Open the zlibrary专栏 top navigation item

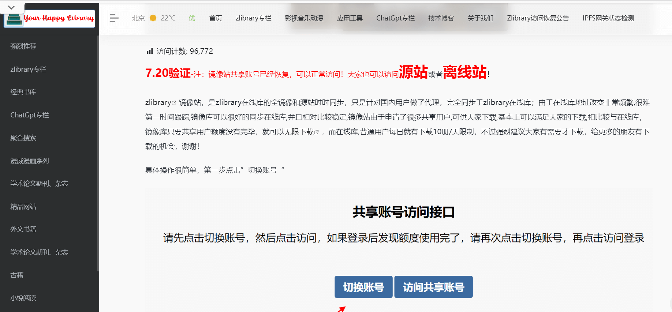coord(253,18)
